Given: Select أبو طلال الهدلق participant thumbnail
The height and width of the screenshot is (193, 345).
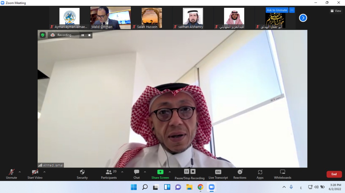Looking at the screenshot, I should [275, 18].
